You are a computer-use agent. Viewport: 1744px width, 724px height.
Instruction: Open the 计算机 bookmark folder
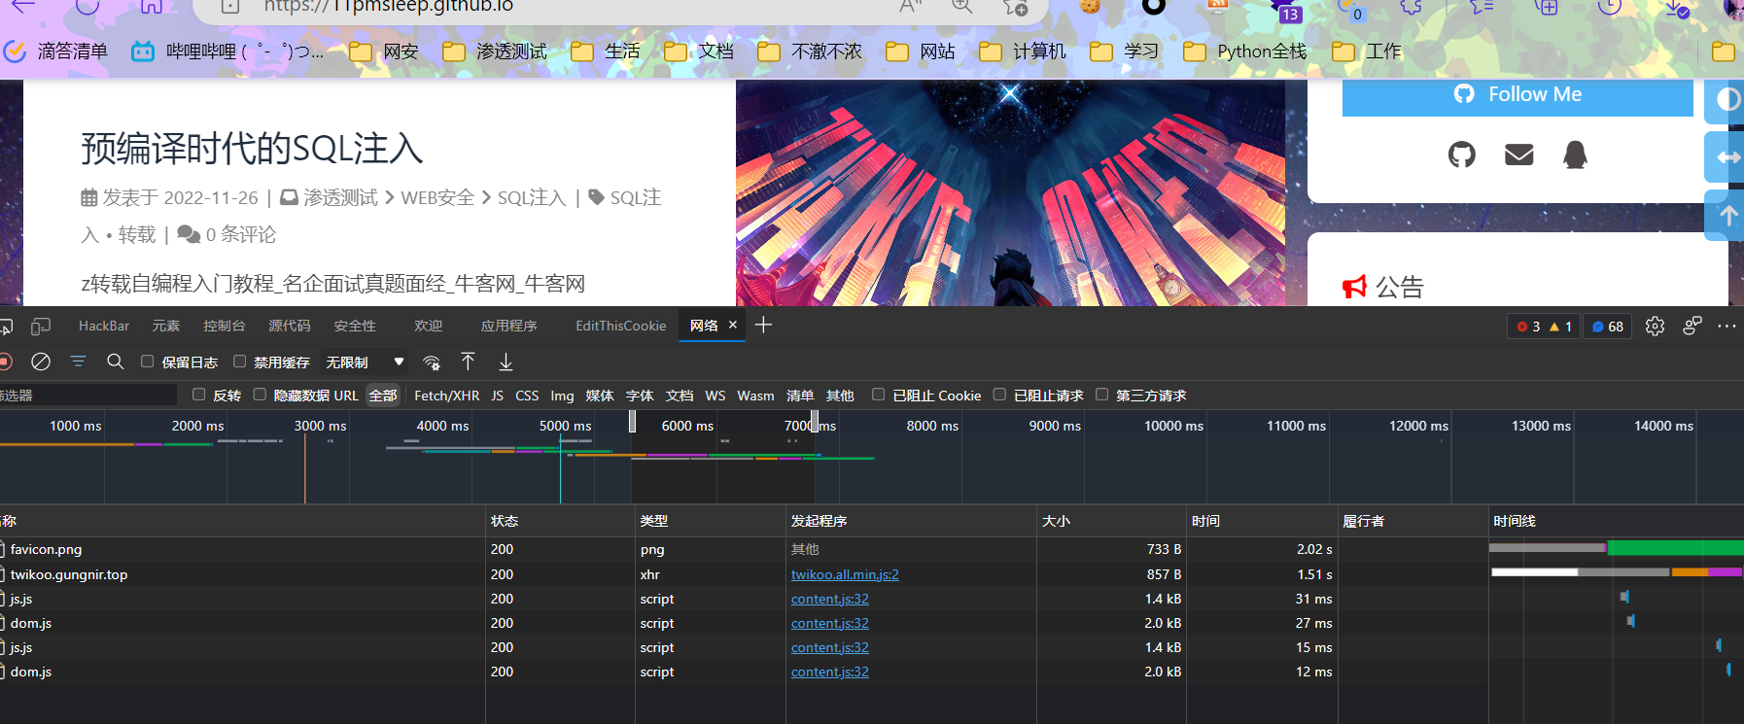click(1023, 52)
